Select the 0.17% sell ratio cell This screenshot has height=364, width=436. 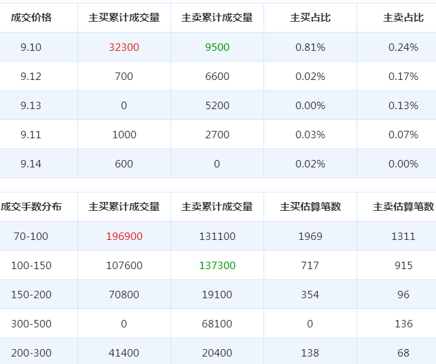point(403,77)
